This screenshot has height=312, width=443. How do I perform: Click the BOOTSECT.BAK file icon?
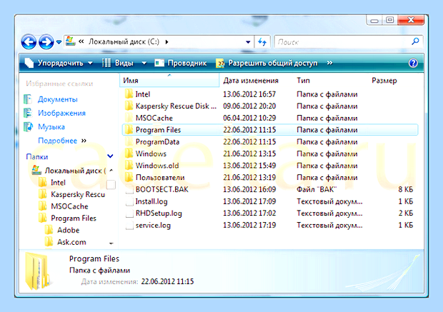click(129, 189)
